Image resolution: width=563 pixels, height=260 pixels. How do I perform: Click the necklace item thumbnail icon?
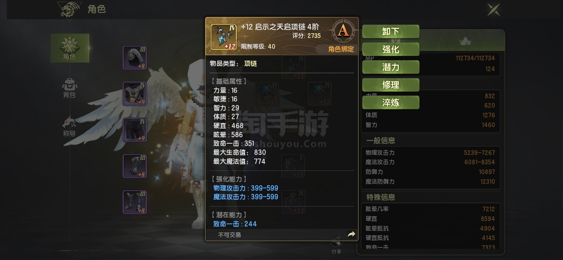[x=224, y=37]
